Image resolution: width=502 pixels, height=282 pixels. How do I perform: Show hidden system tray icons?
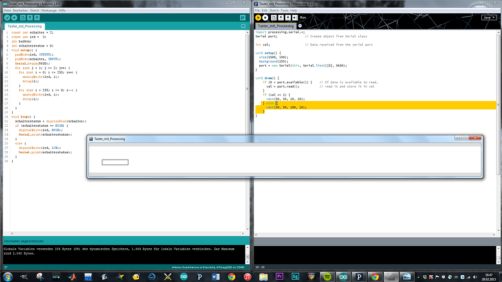point(418,277)
